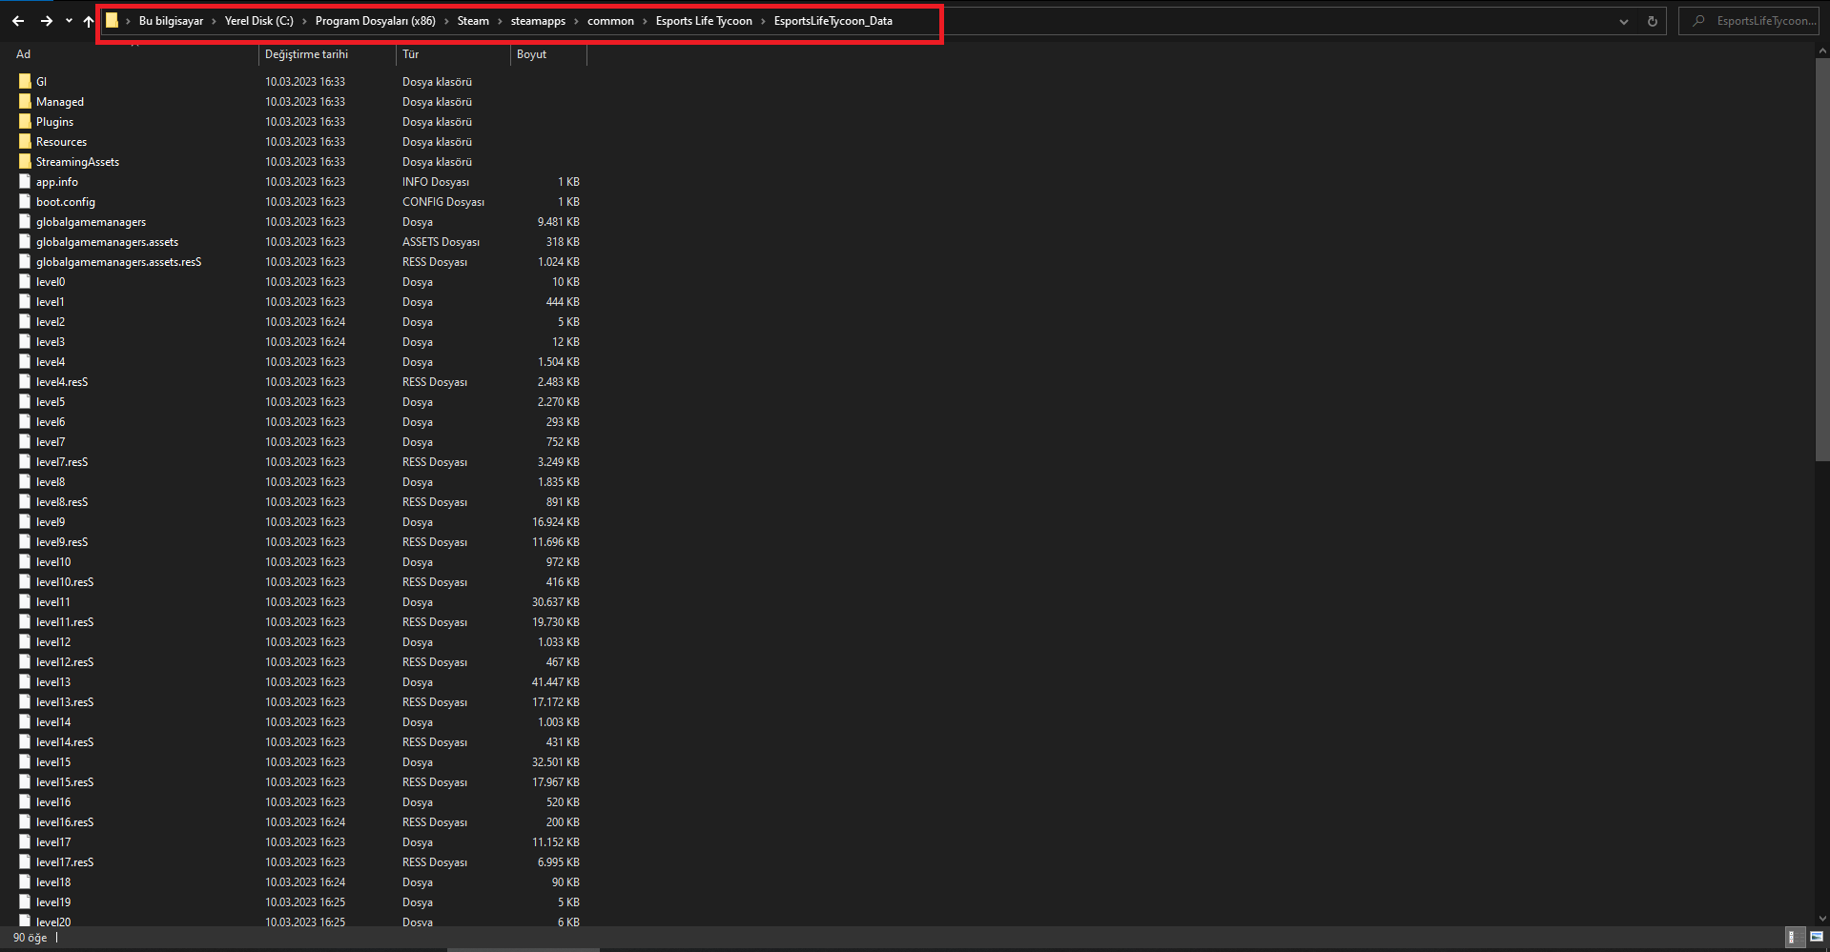Navigate to Steam breadcrumb
The width and height of the screenshot is (1830, 952).
point(473,21)
